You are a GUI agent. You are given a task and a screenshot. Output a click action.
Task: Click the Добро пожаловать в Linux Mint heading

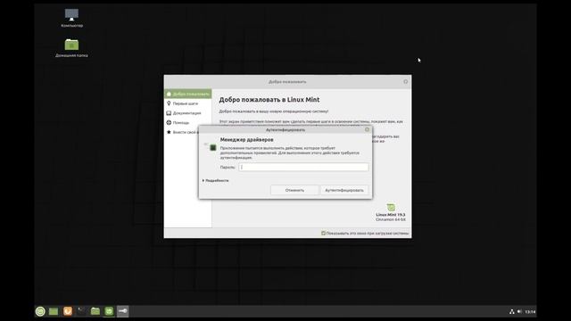click(x=269, y=99)
